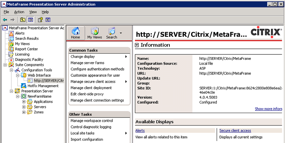Click the Help toolbar icon
Viewport: 285px width, 143px height.
(40, 20)
